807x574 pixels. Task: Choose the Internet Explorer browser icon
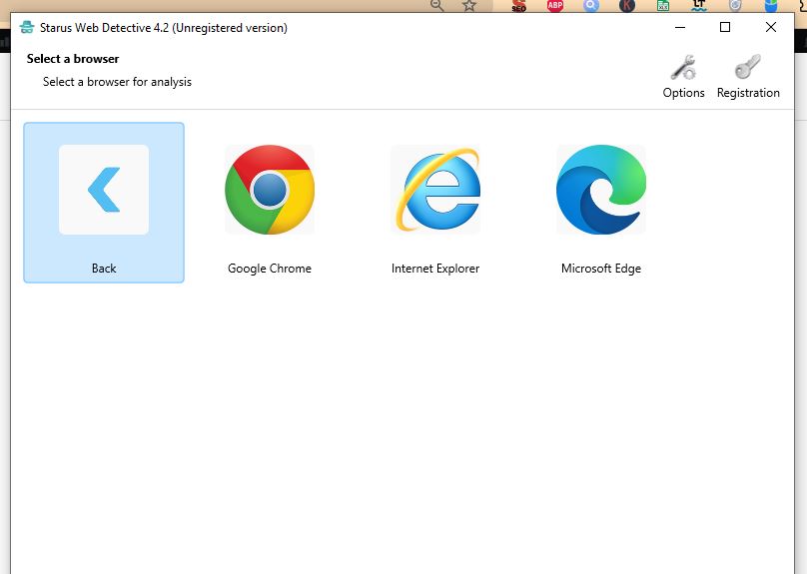click(x=435, y=190)
